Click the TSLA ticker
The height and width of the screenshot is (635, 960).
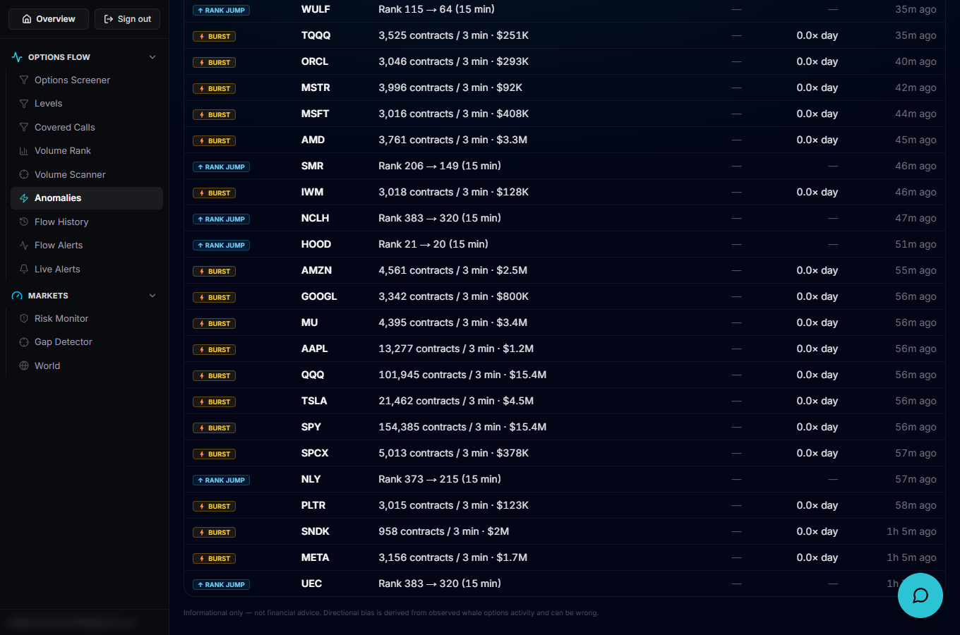click(314, 401)
